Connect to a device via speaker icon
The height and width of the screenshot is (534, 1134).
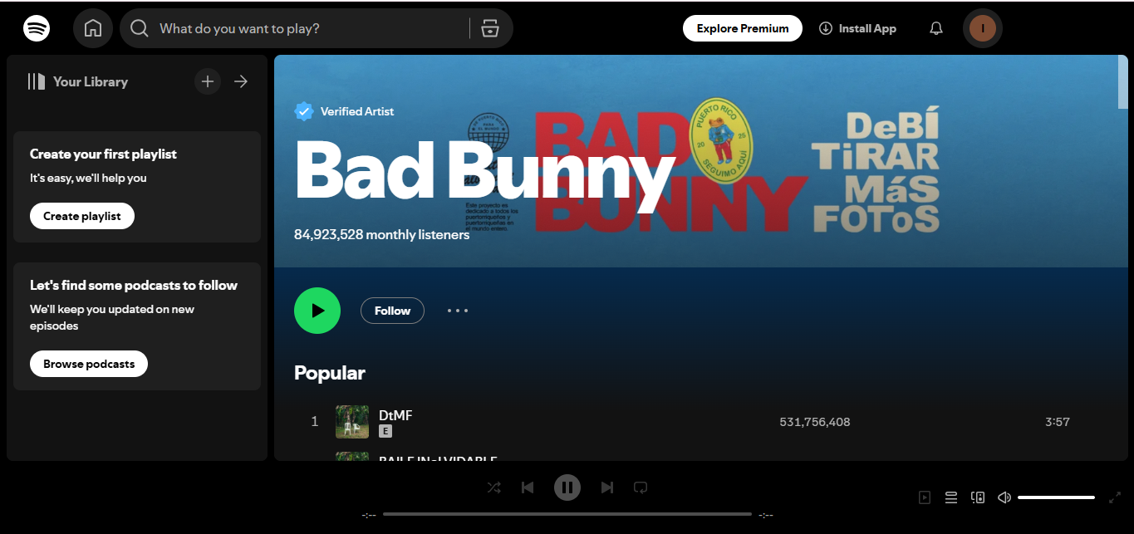[977, 497]
